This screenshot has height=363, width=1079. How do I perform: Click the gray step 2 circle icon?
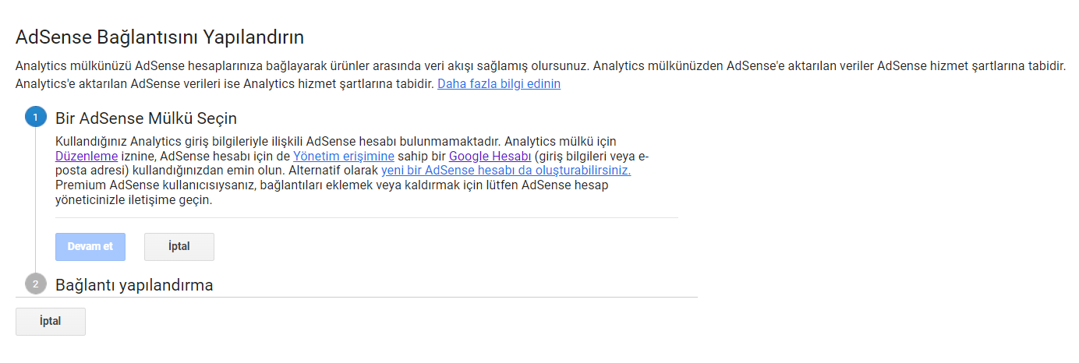click(36, 284)
